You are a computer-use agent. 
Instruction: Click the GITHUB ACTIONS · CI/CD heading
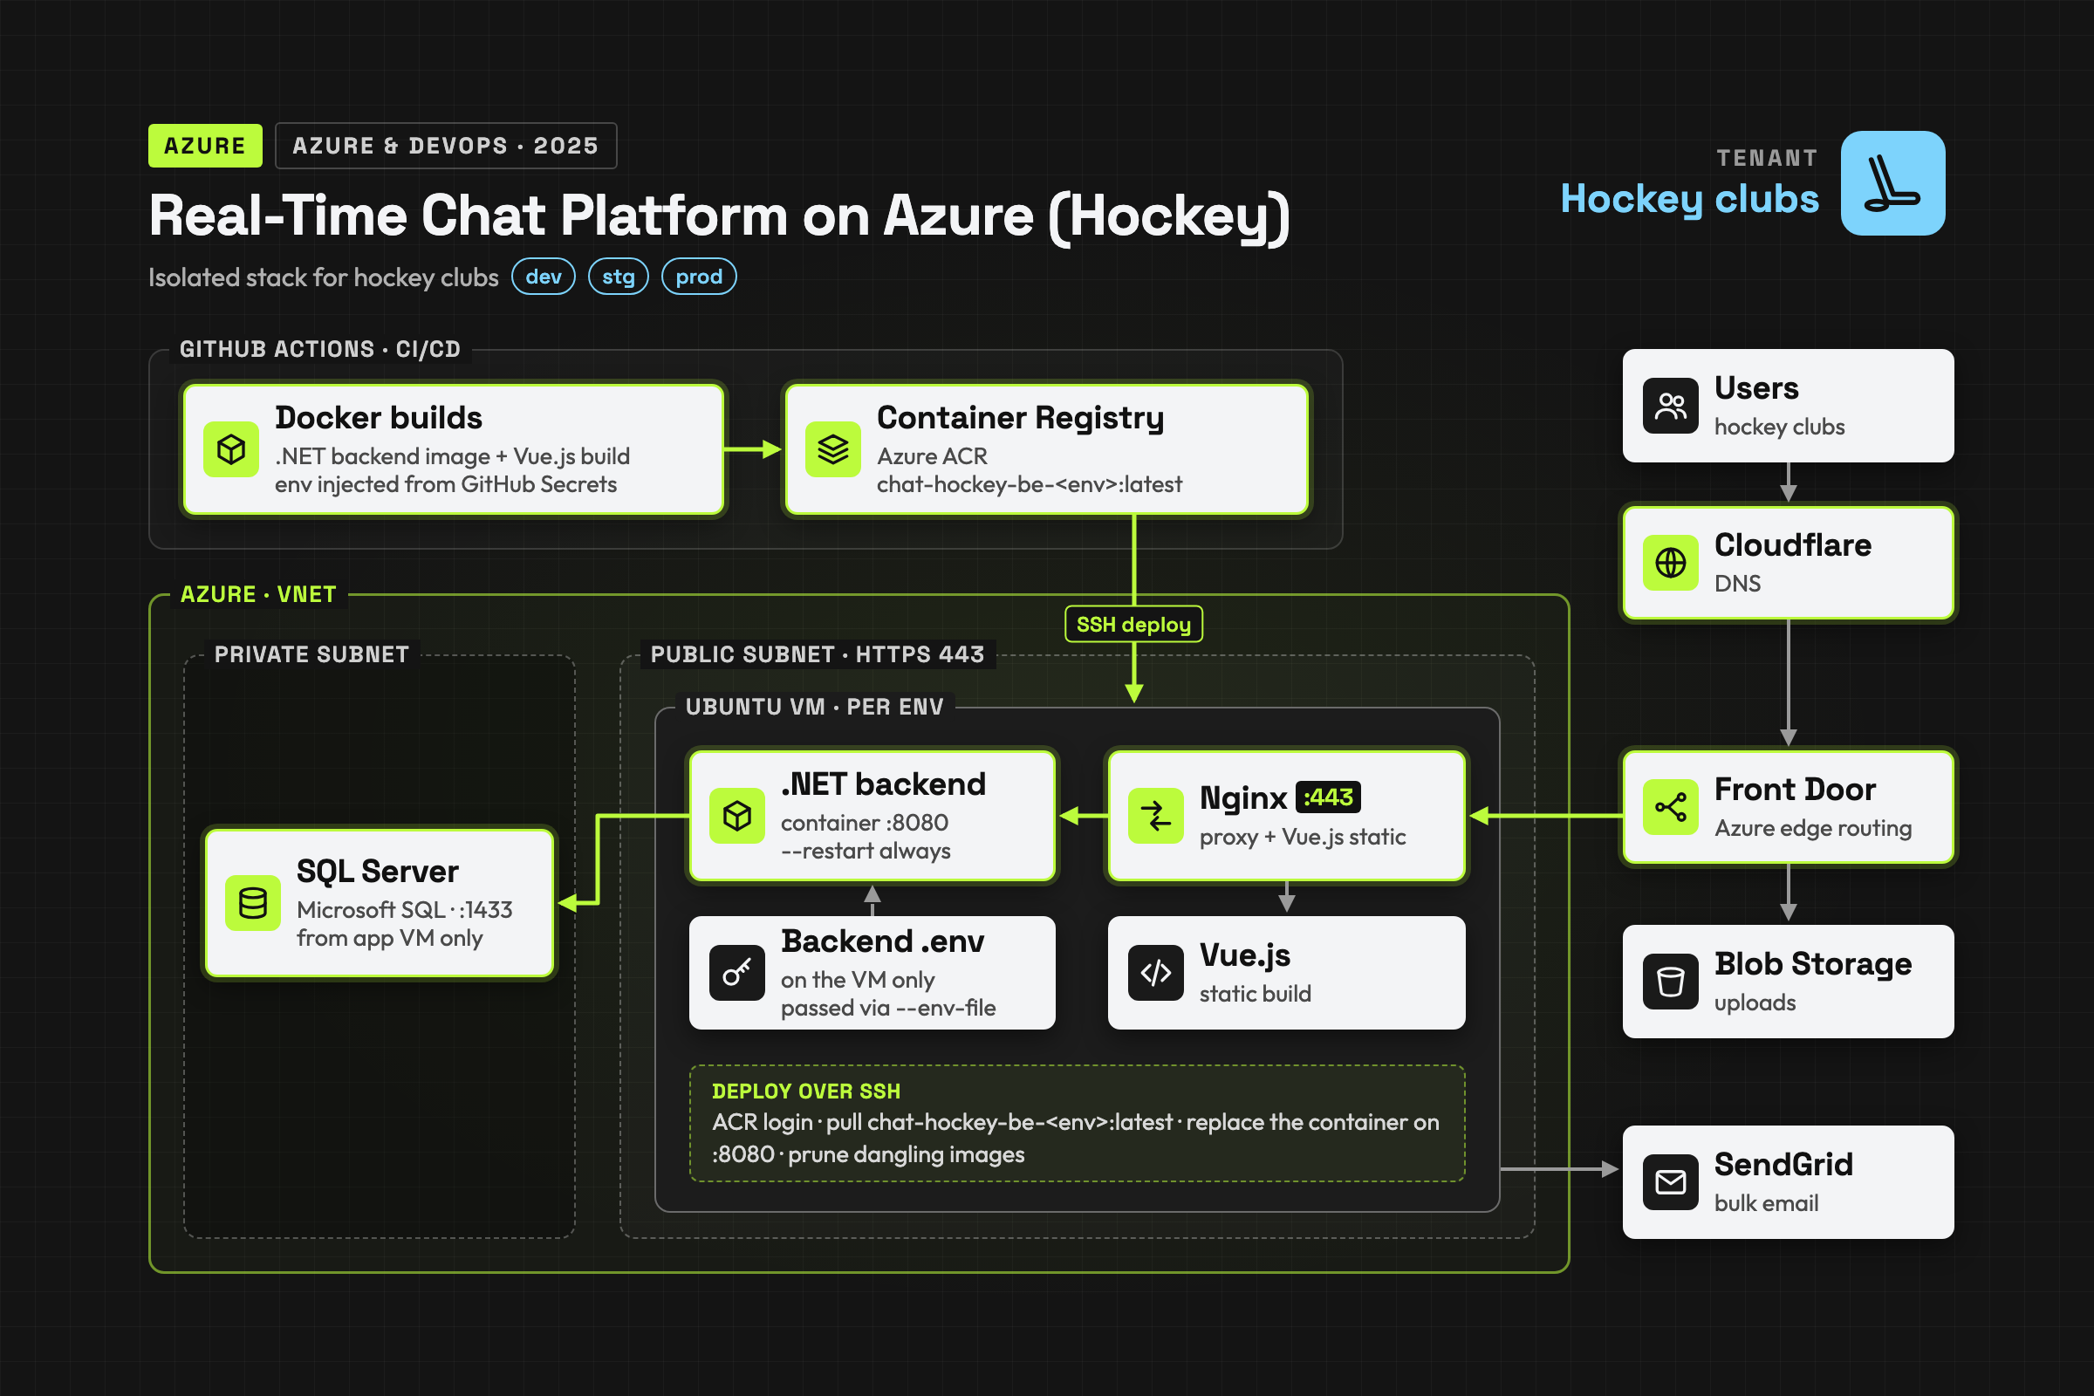pyautogui.click(x=319, y=349)
